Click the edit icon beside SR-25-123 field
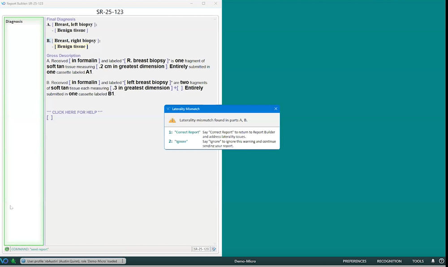 (x=214, y=249)
